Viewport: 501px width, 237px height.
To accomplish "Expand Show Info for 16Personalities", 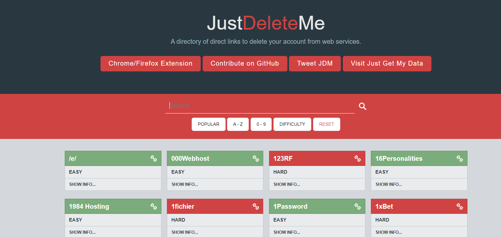I will (x=389, y=184).
